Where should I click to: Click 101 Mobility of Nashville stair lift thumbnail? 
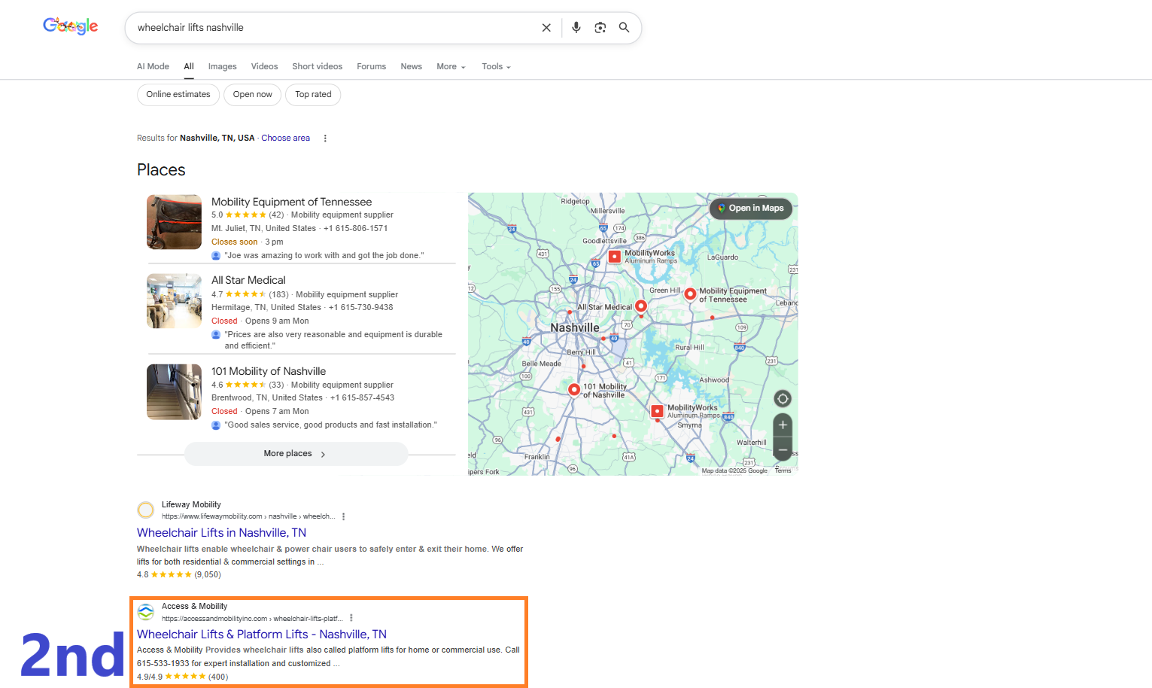(x=174, y=392)
